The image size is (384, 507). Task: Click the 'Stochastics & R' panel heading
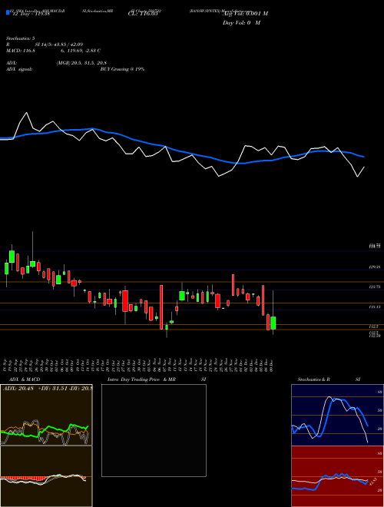[x=313, y=379]
